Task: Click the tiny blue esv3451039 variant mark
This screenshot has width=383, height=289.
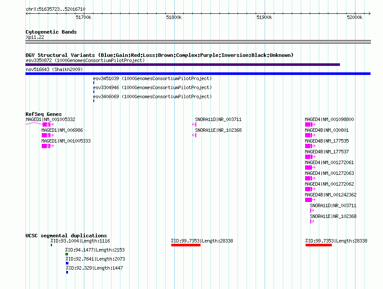Action: (x=94, y=83)
